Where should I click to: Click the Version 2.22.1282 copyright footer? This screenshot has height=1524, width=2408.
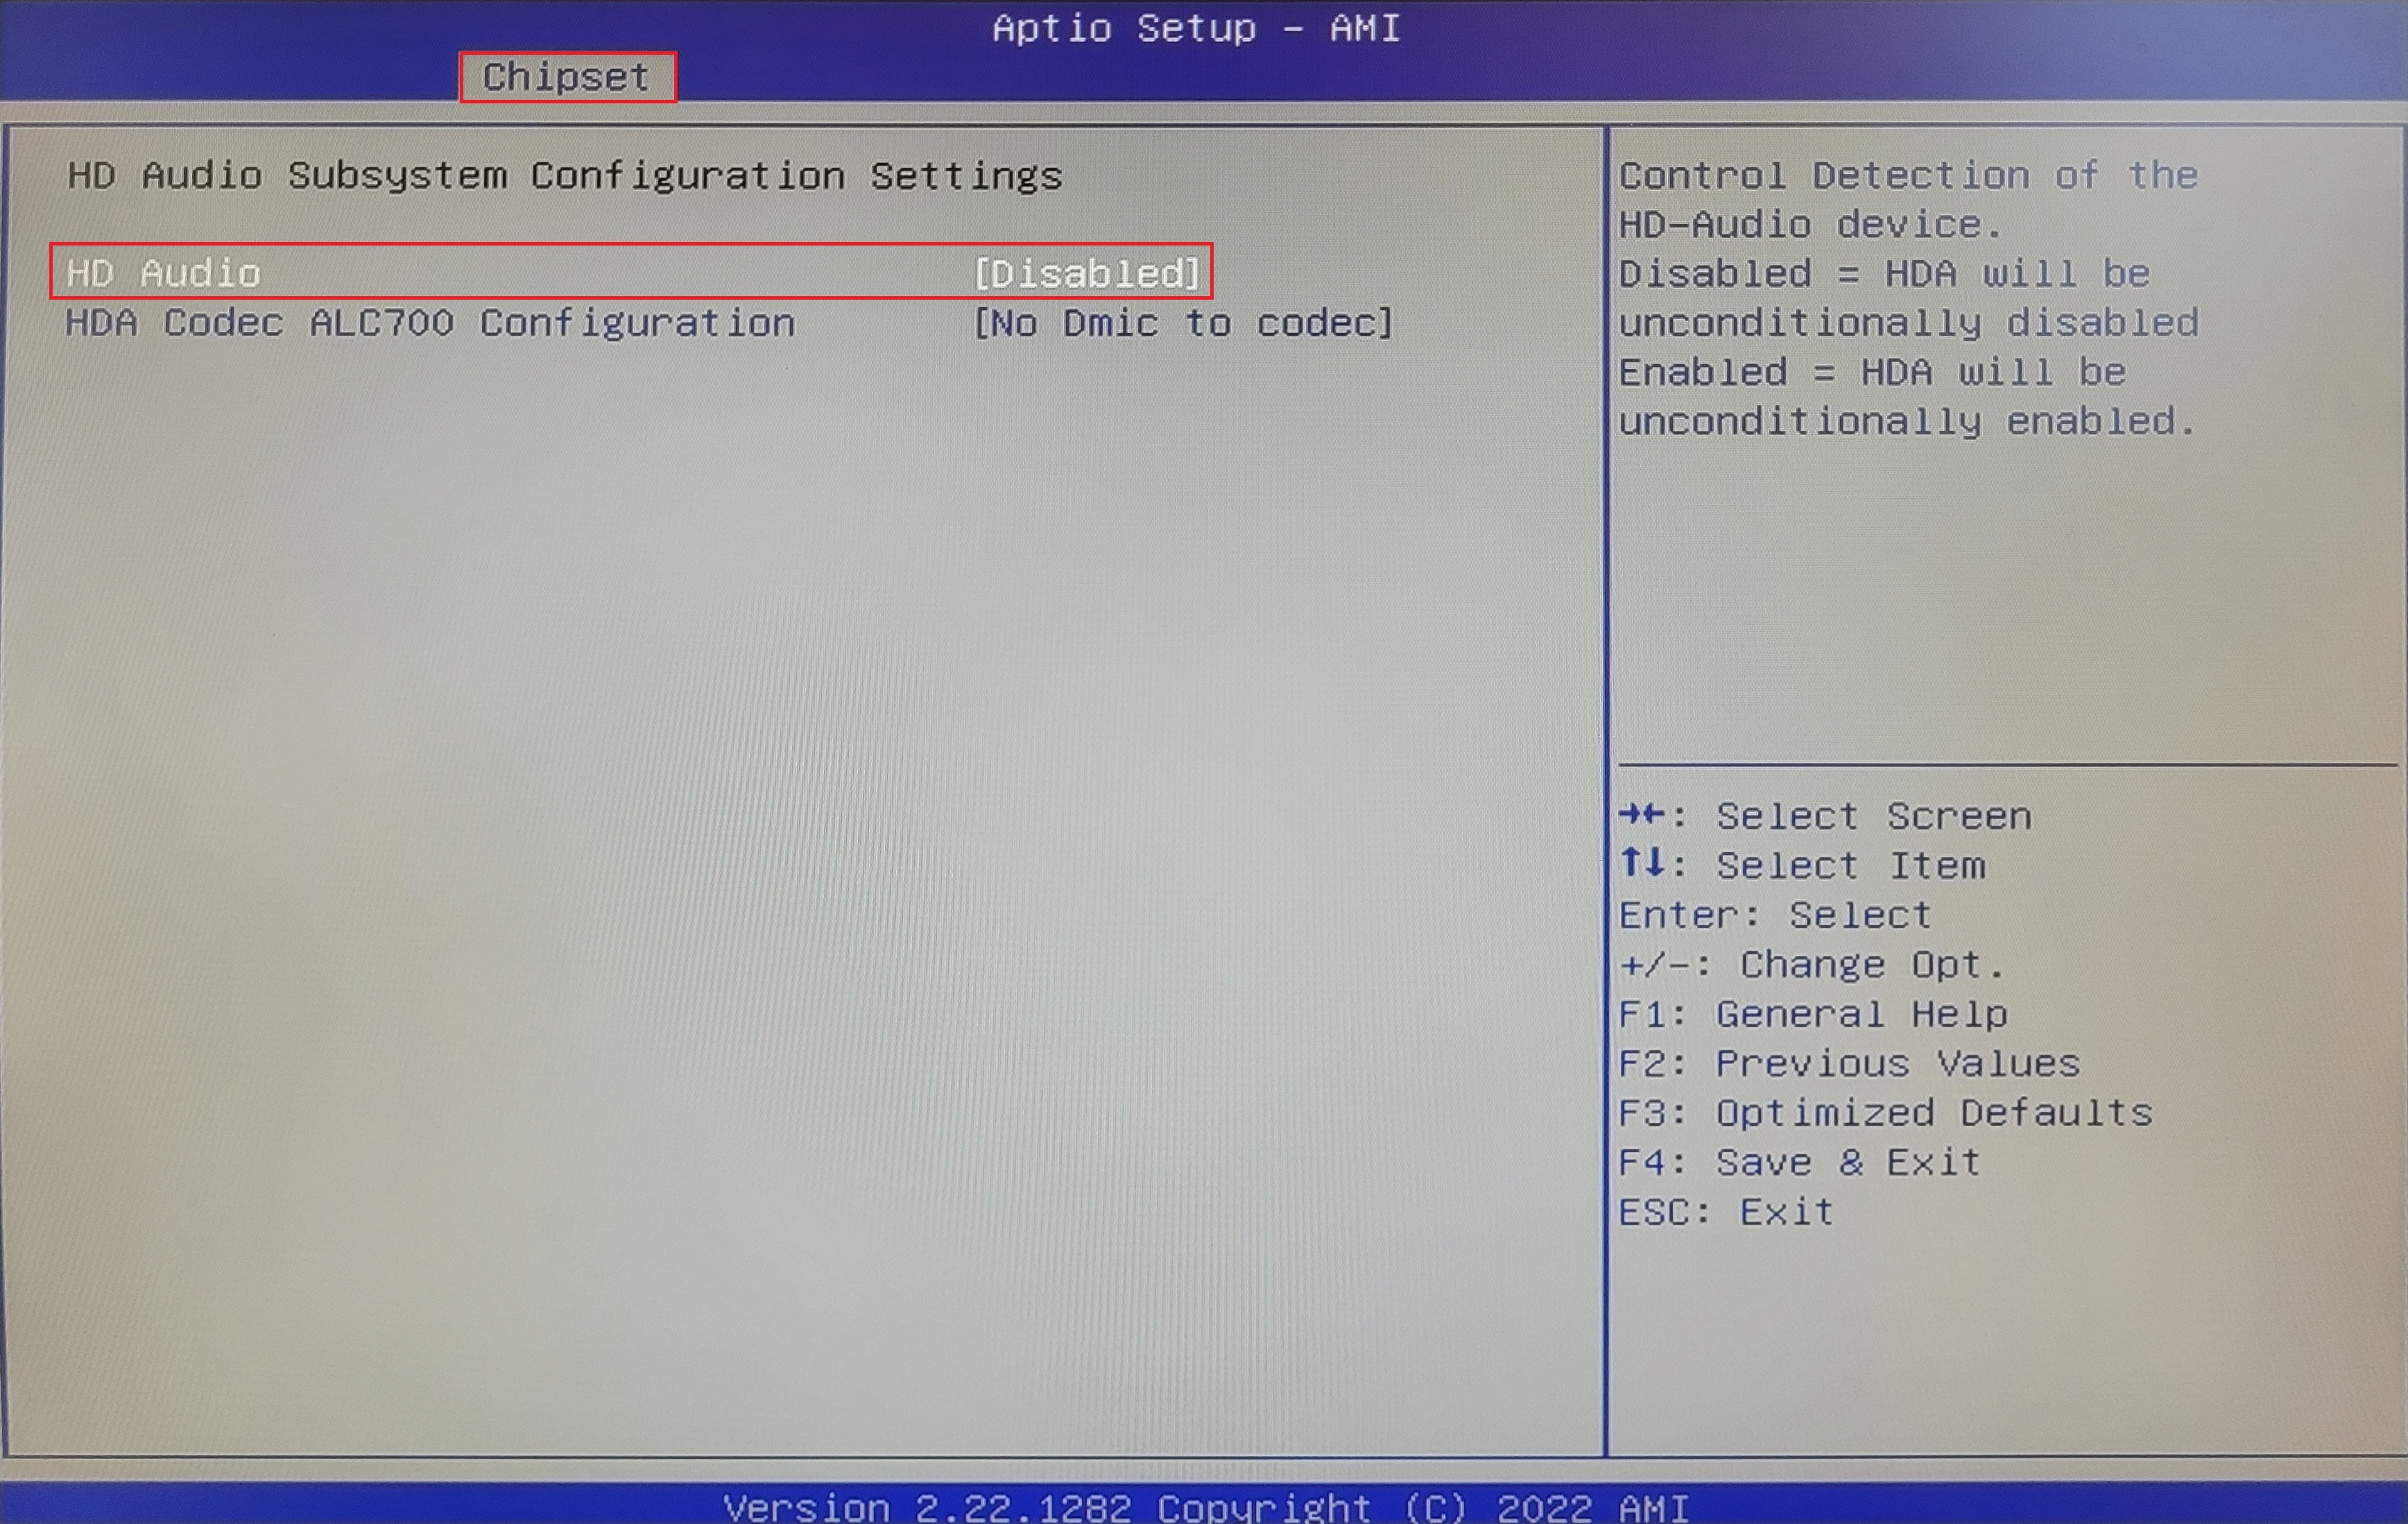1205,1505
